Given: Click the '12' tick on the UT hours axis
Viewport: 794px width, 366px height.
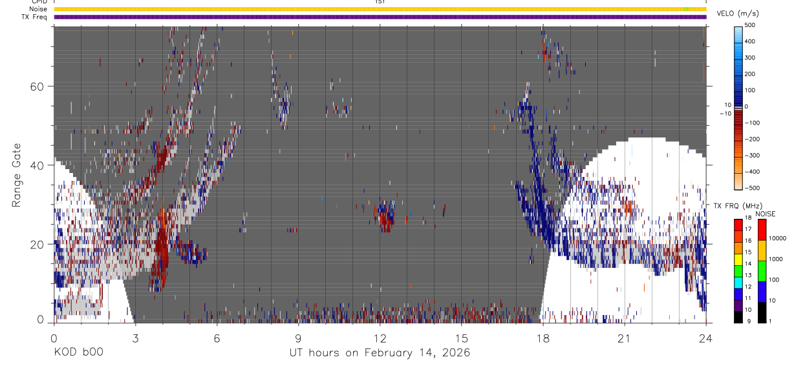Looking at the screenshot, I should [x=380, y=338].
